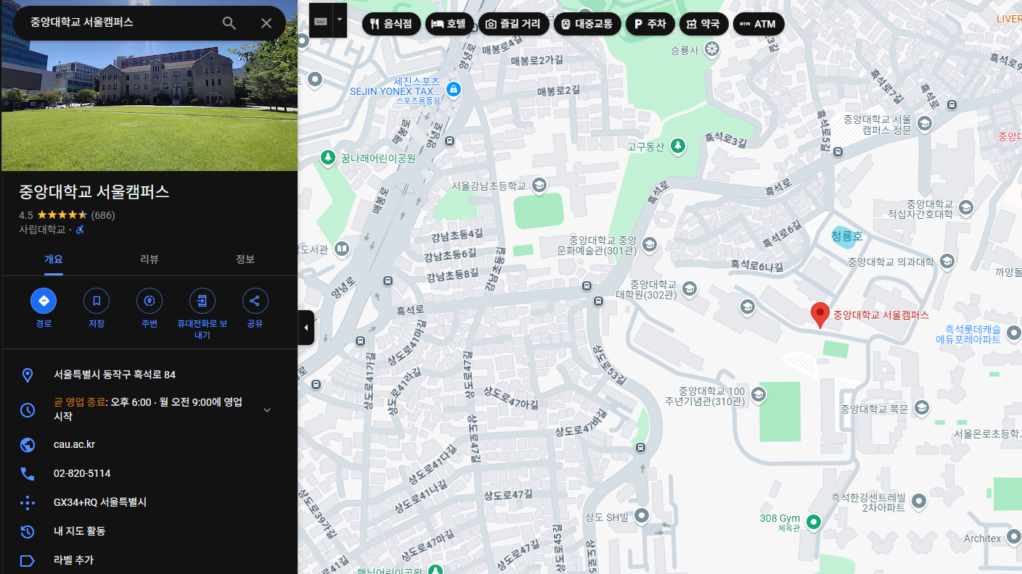
Task: Click the 중앙문화예술관(301관) pin
Action: click(649, 244)
